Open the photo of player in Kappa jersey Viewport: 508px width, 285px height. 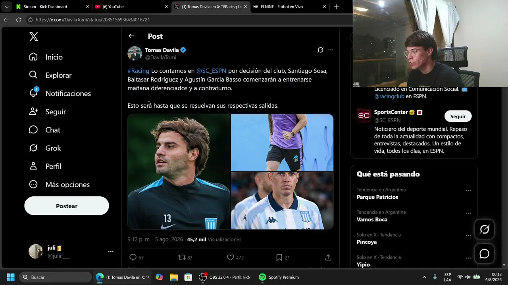coord(282,201)
